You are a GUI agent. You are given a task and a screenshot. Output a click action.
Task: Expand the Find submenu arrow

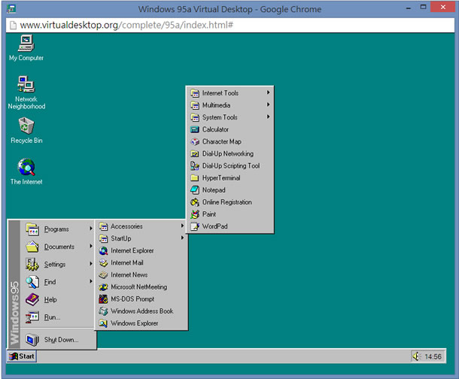[x=91, y=281]
